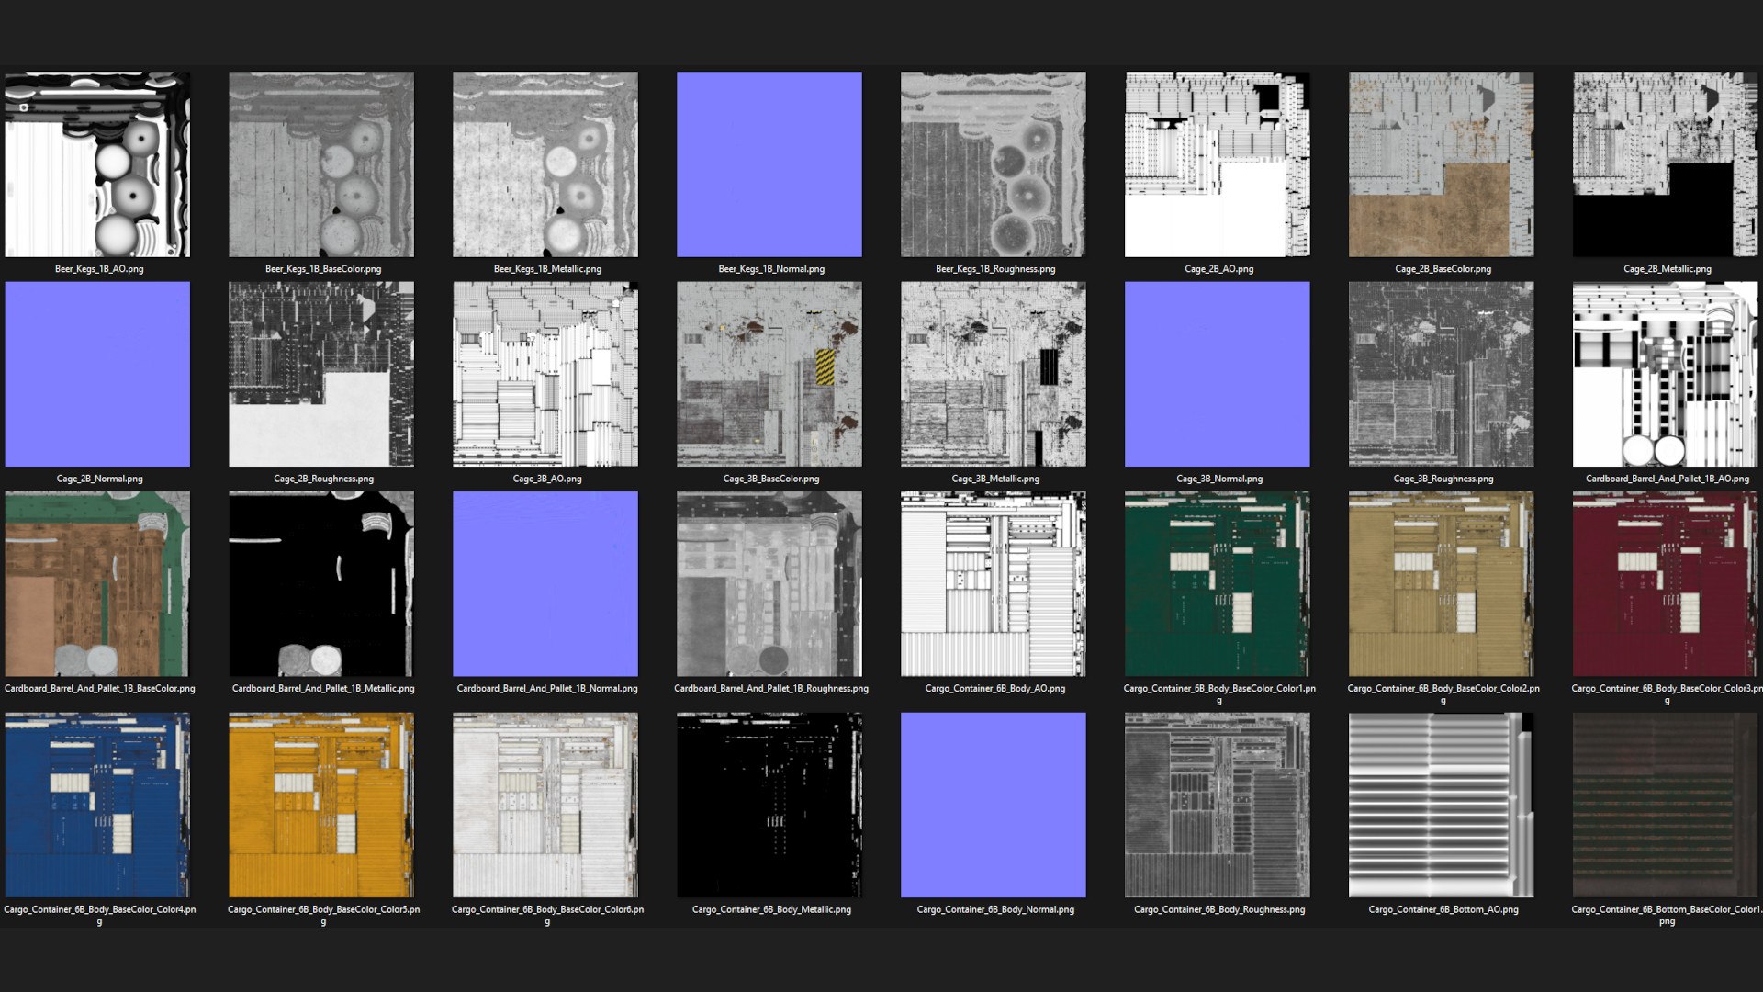Screen dimensions: 1763x992
Task: Select the green Cargo_Container_6B_Body_BaseColor_Color1 thumbnail
Action: point(1218,584)
